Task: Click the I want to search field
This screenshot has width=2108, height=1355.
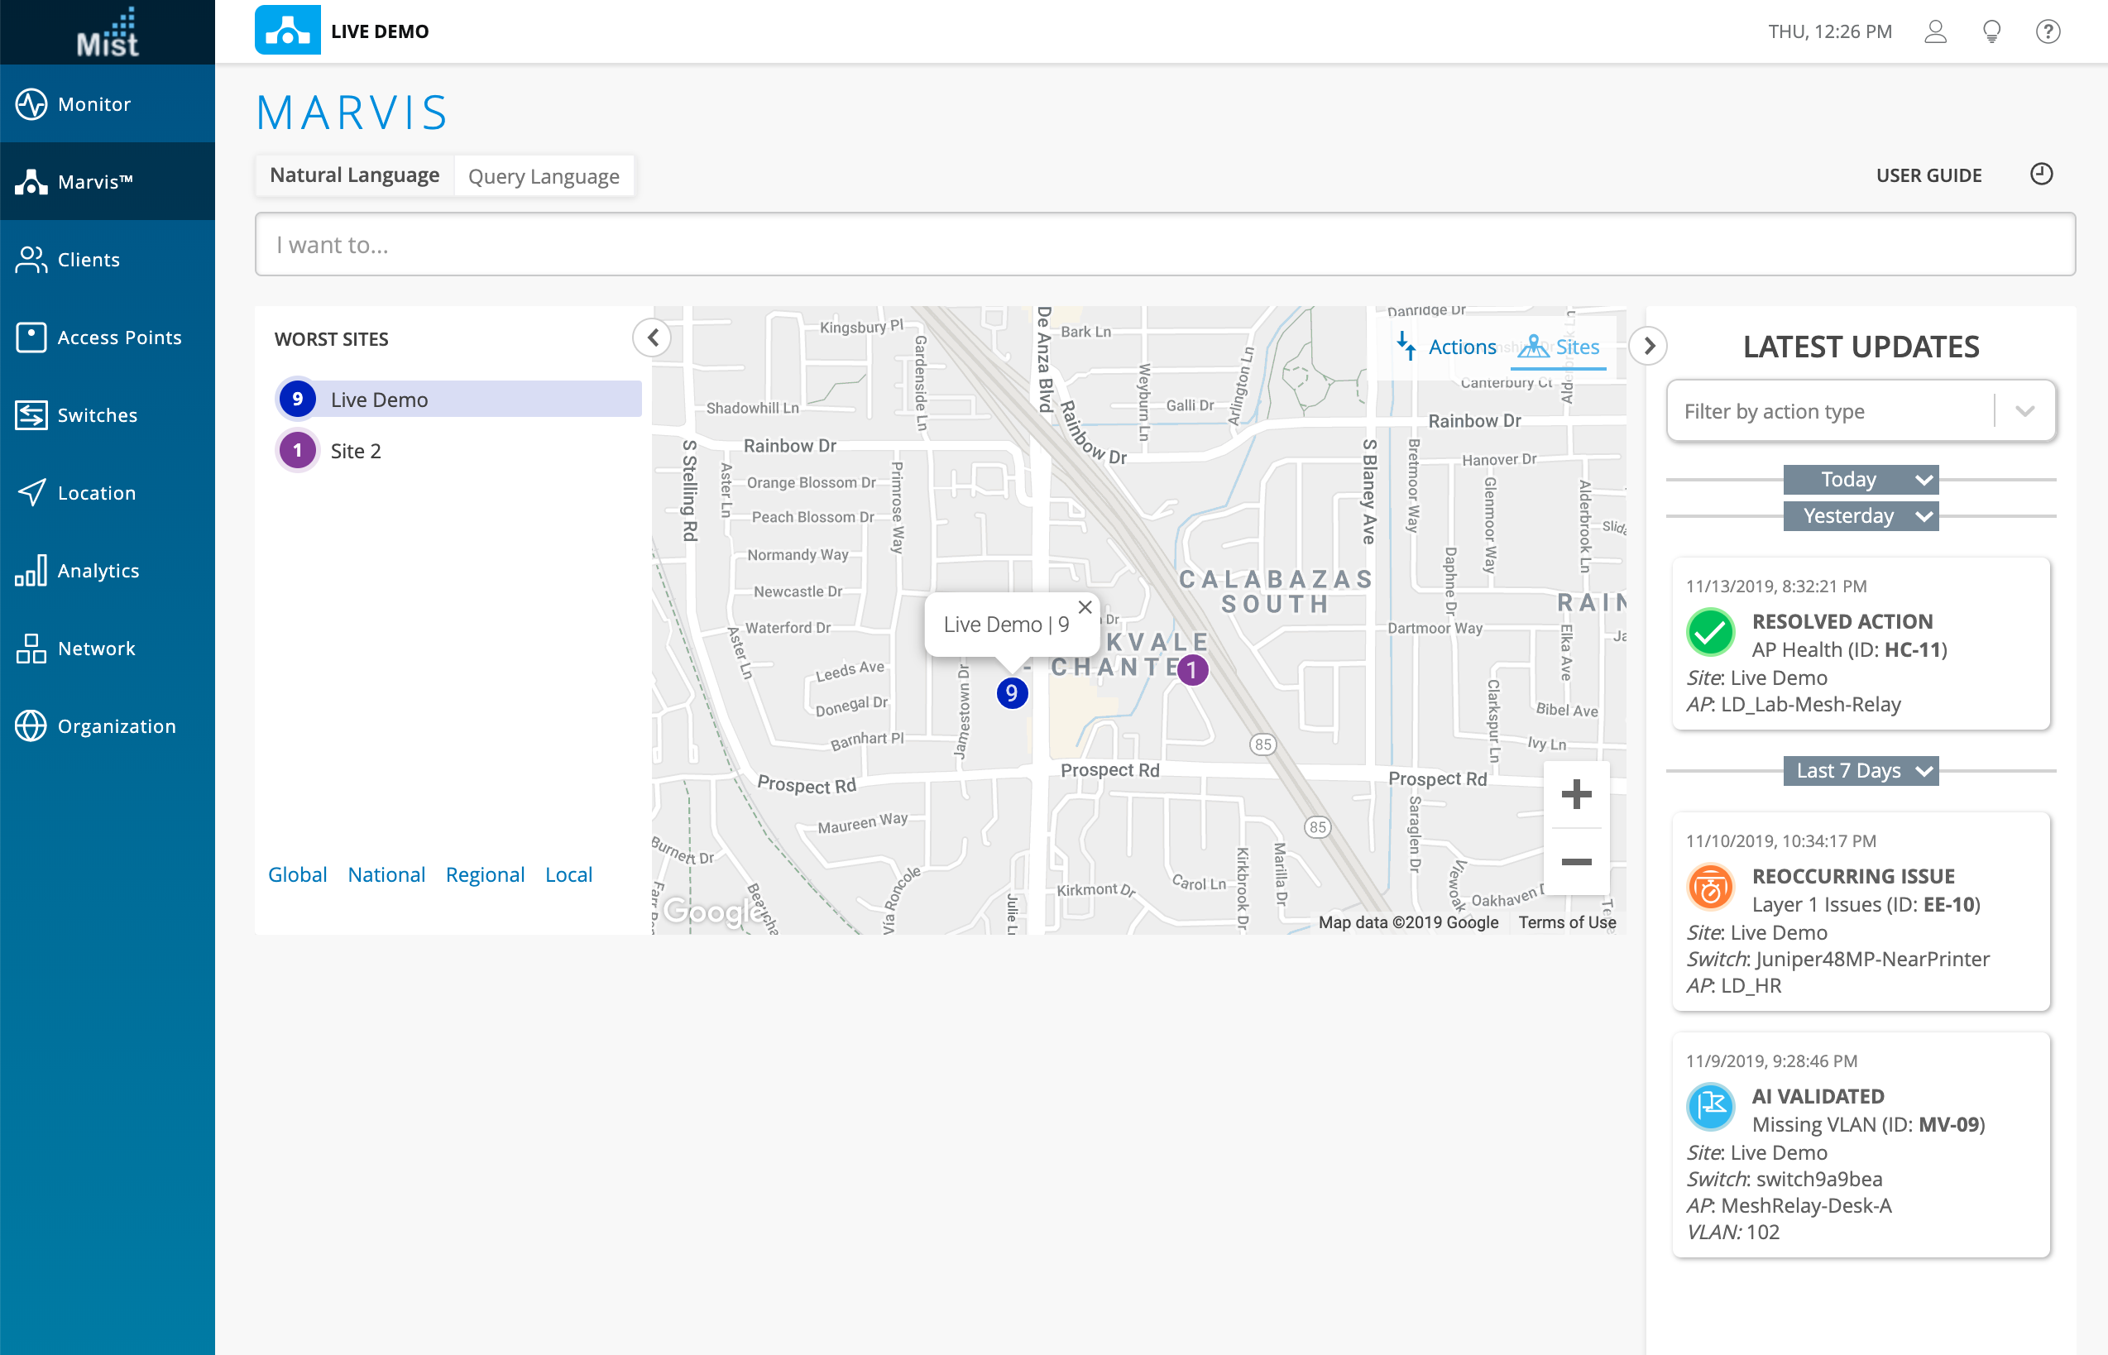Action: (1164, 245)
